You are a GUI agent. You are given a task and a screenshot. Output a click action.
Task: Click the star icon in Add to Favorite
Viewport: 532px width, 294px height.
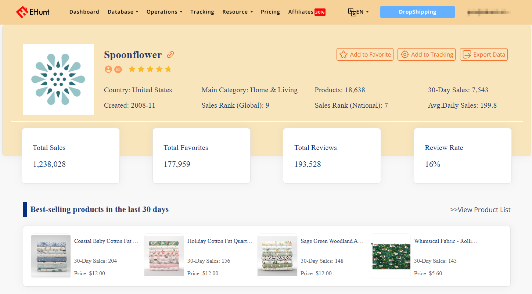(x=344, y=54)
